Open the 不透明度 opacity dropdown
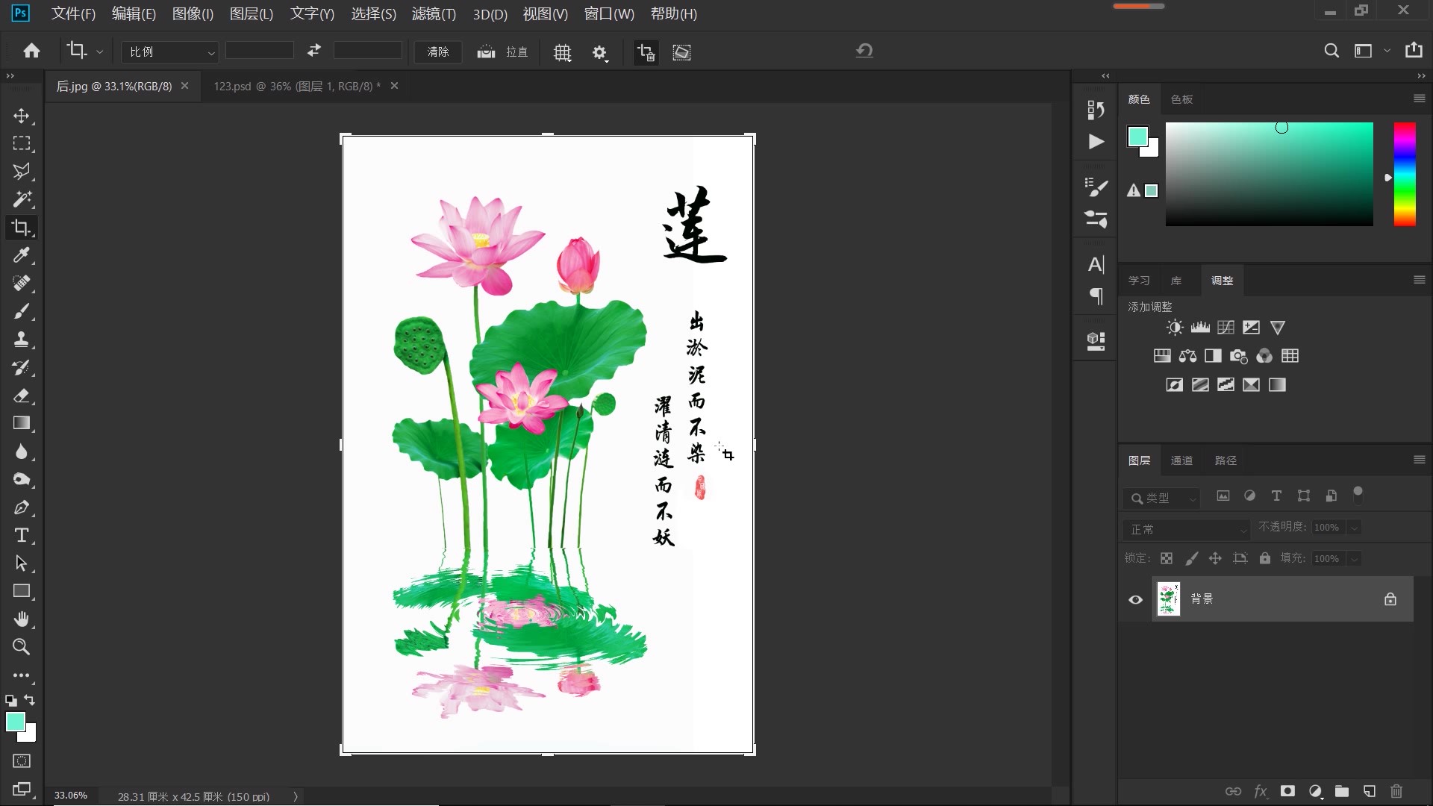 tap(1352, 527)
